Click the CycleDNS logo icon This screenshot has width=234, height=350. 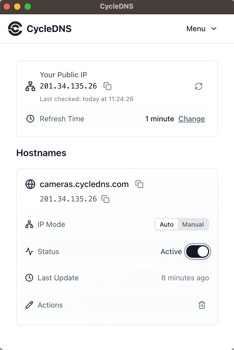coord(15,29)
